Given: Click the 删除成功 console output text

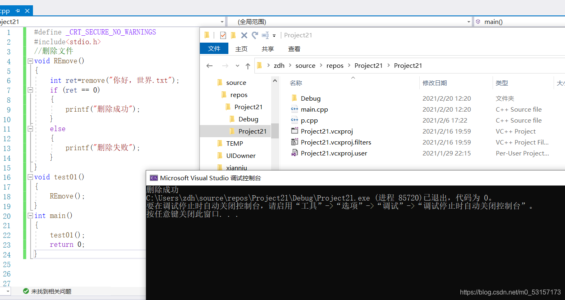Looking at the screenshot, I should tap(162, 190).
